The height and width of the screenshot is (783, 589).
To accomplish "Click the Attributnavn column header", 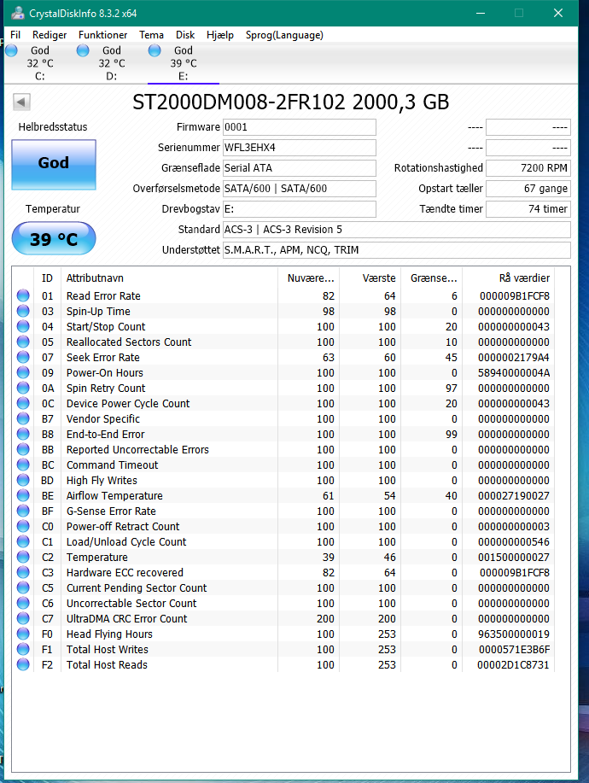I will coord(169,278).
